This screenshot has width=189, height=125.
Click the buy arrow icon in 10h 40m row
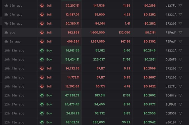pos(42,59)
